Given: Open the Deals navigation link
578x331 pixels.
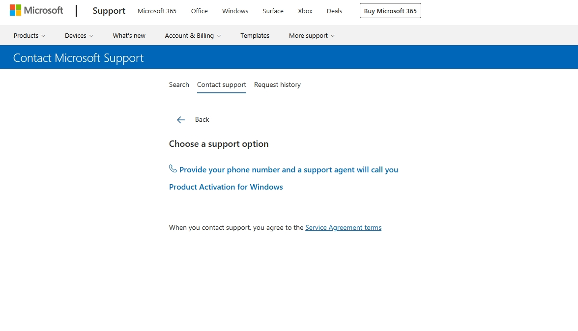Looking at the screenshot, I should point(334,11).
